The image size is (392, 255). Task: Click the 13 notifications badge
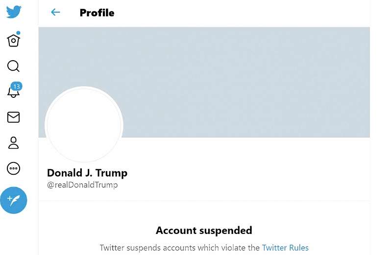(x=17, y=87)
